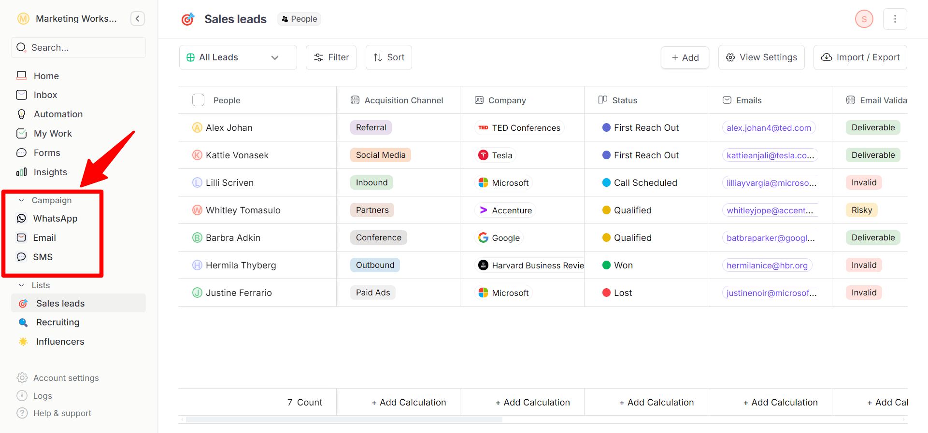This screenshot has width=928, height=433.
Task: Open the alex.johan4@ted.com email link
Action: pos(768,128)
